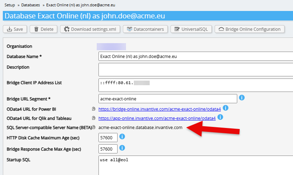This screenshot has height=175, width=293.
Task: Show info for Bridge Response Cache Max Age
Action: pos(122,148)
